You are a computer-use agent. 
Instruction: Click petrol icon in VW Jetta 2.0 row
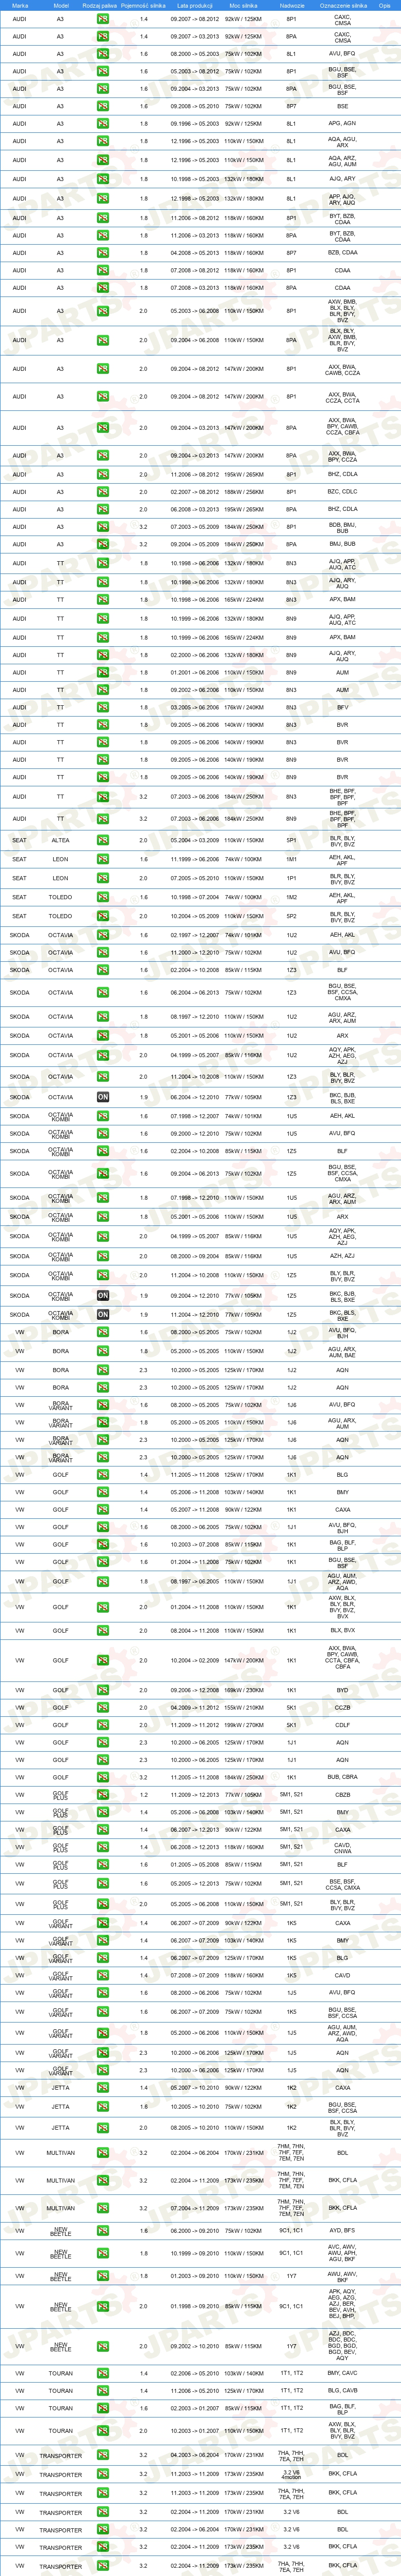[x=103, y=2127]
